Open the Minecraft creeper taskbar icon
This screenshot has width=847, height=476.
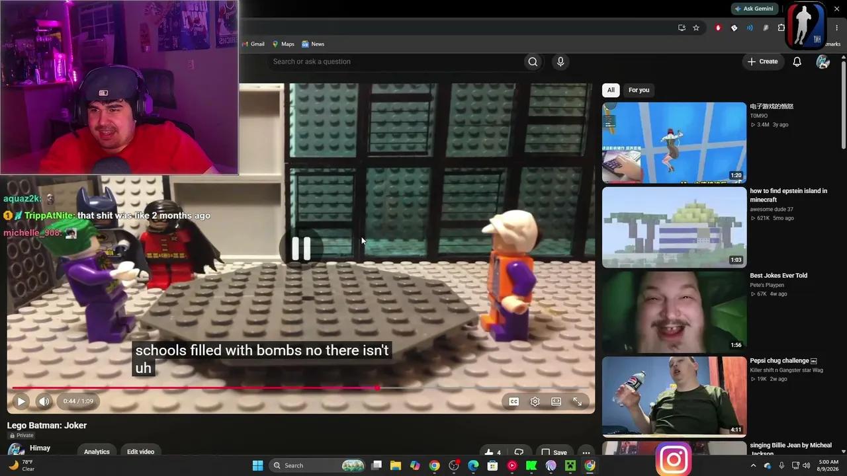point(570,465)
